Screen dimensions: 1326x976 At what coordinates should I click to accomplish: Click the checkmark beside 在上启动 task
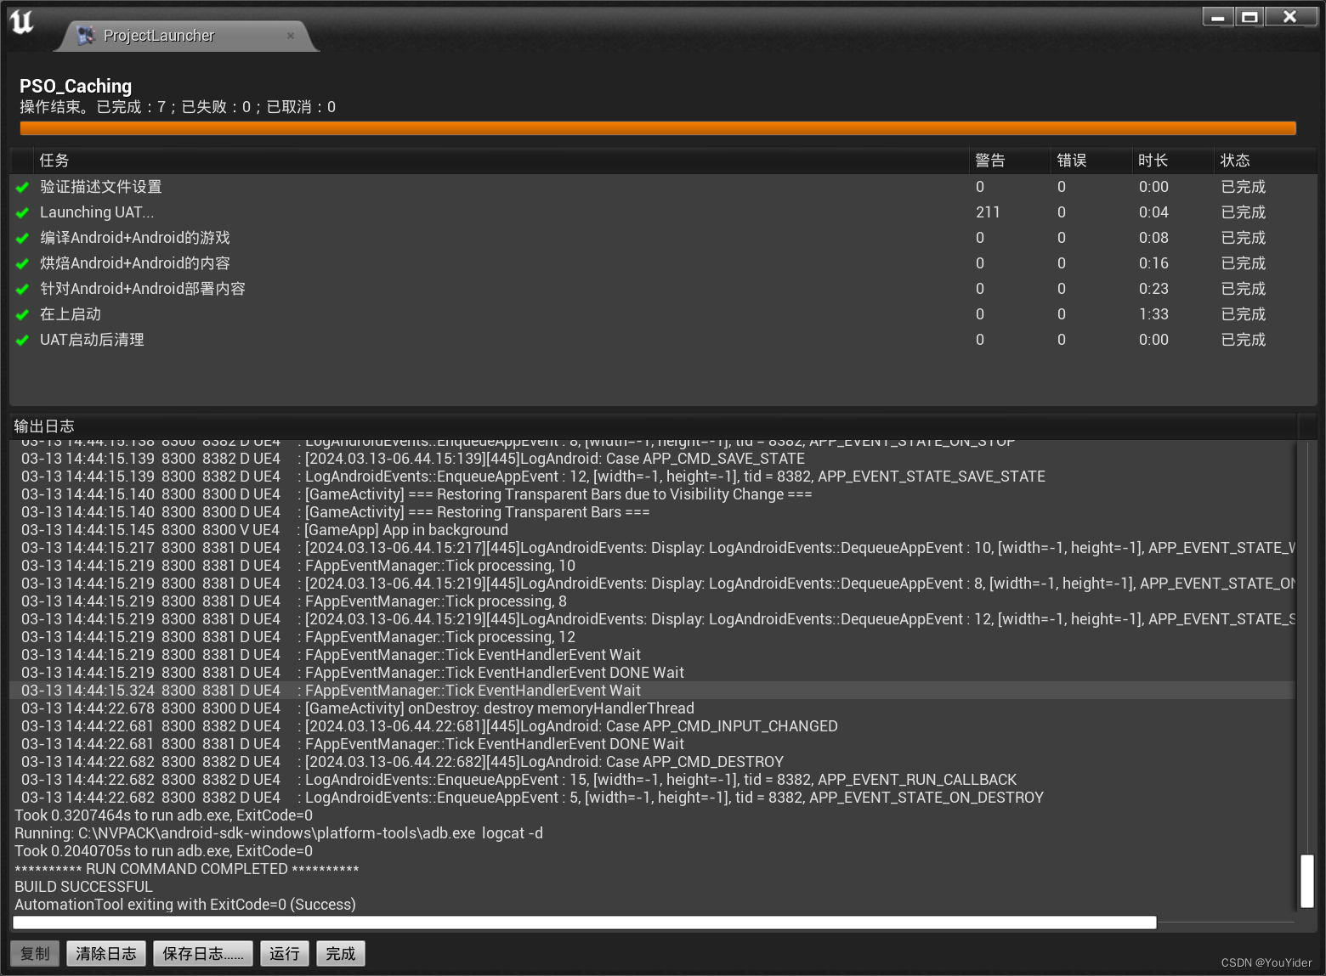click(x=22, y=314)
